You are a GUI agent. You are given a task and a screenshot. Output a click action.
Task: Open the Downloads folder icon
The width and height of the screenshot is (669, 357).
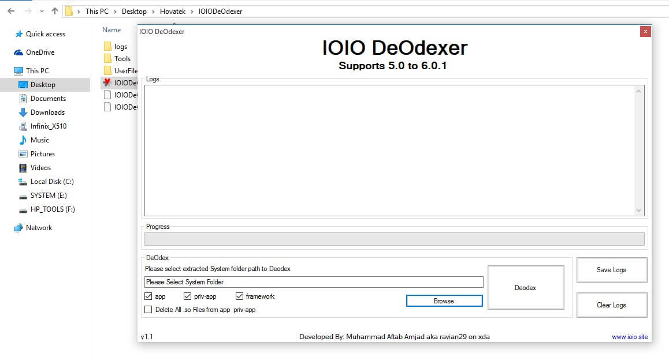(x=23, y=112)
